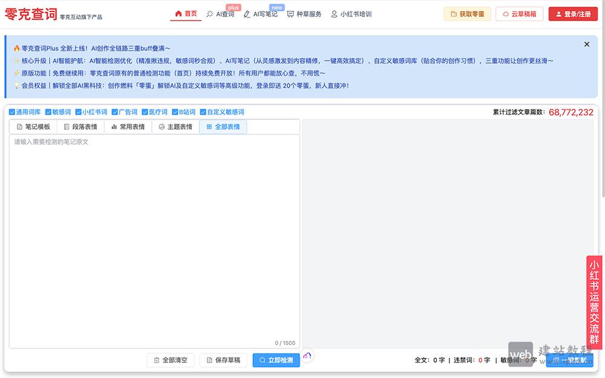The image size is (605, 378).
Task: Switch to the 首页 tab
Action: [x=186, y=13]
